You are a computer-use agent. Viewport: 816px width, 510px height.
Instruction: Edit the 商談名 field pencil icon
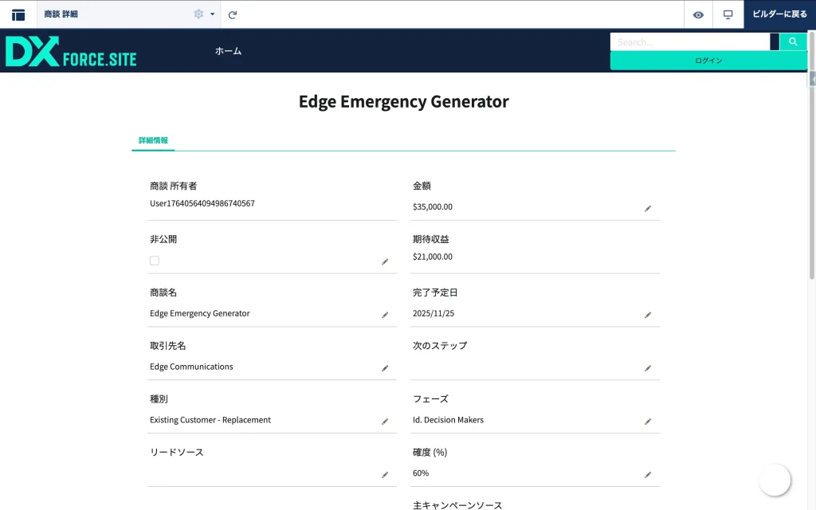[x=385, y=315]
